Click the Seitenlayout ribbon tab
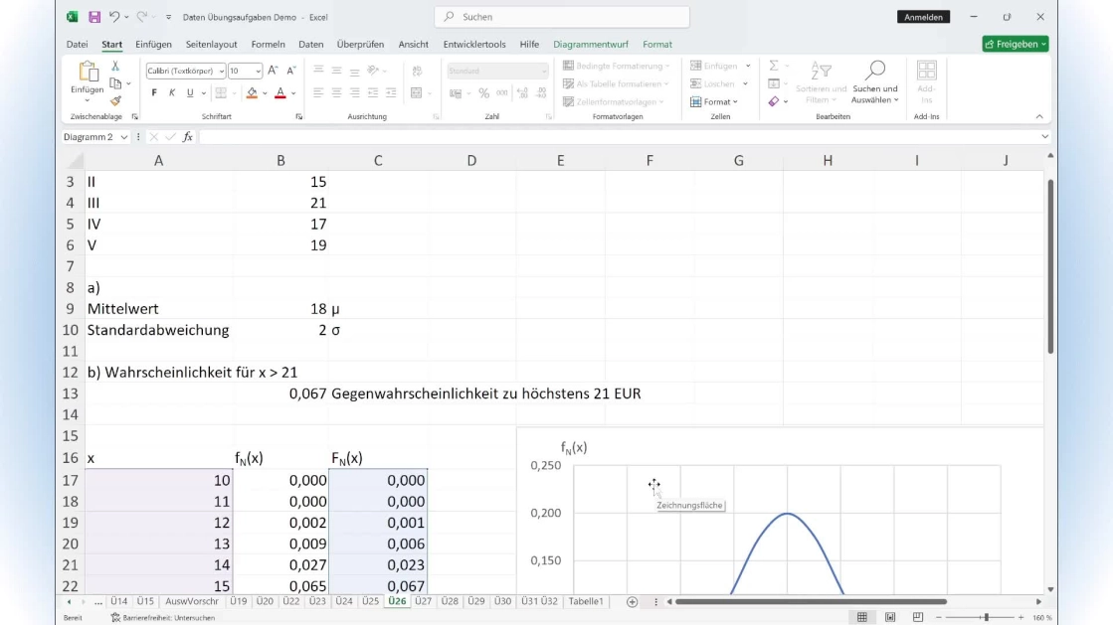Image resolution: width=1113 pixels, height=625 pixels. coord(212,44)
